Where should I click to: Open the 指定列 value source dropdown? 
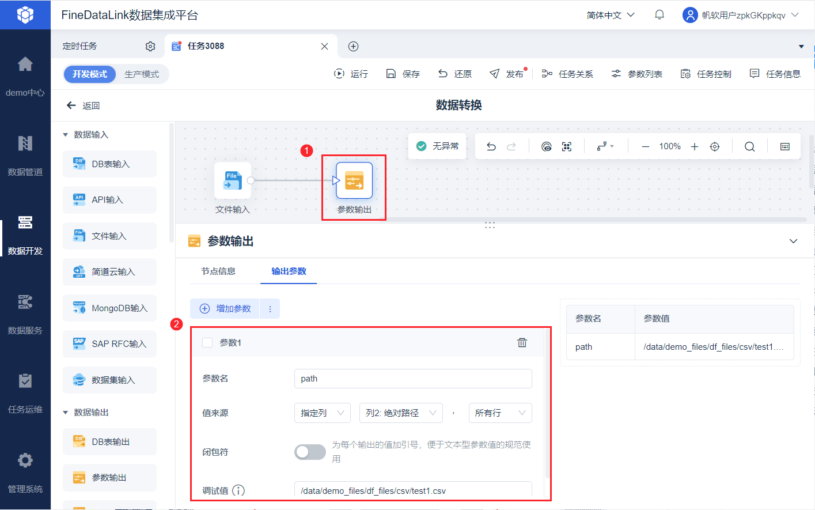323,413
